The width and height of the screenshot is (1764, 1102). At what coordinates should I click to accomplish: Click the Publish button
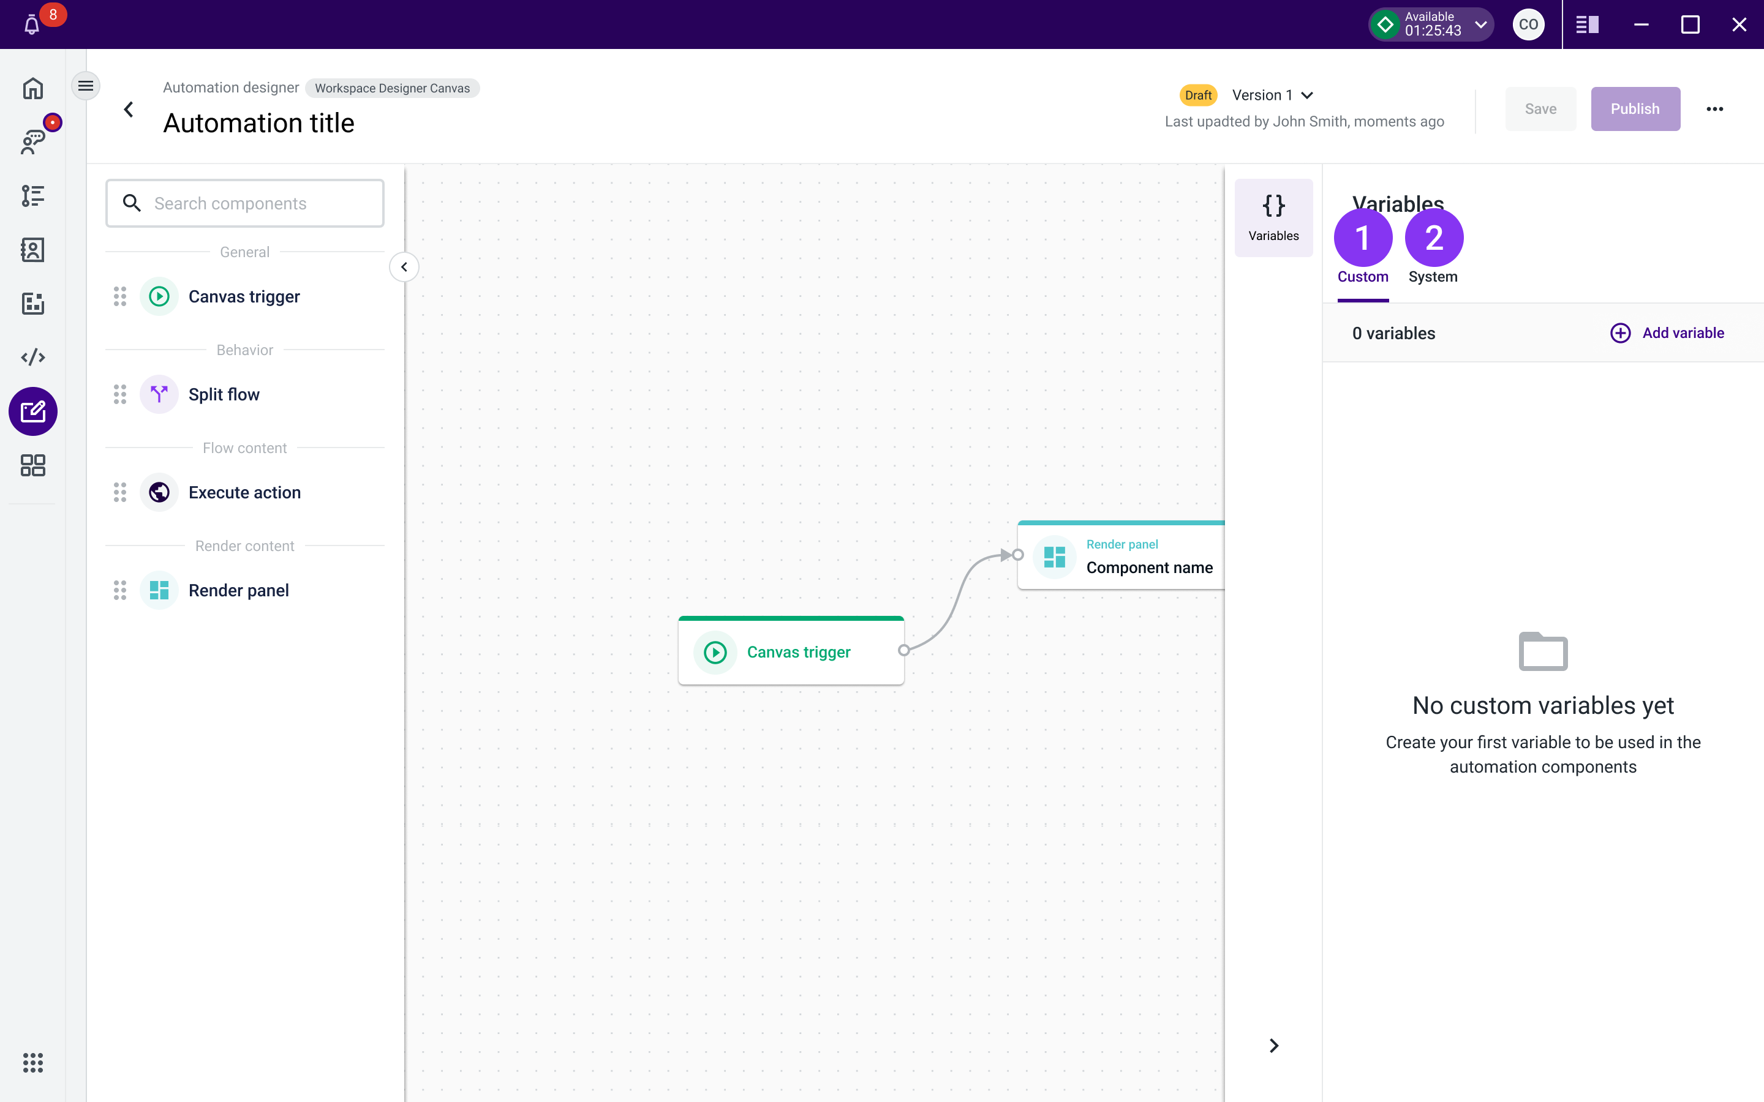[x=1635, y=110]
